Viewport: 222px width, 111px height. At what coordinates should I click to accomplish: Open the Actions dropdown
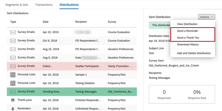coord(206,17)
